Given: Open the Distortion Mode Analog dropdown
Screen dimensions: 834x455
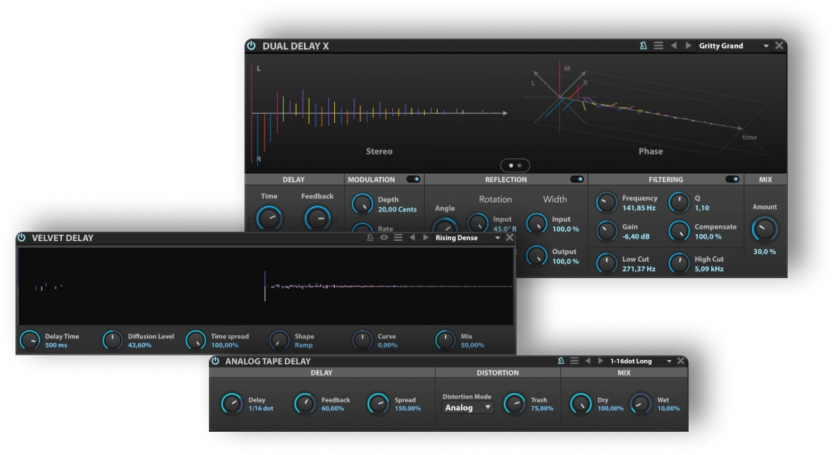Looking at the screenshot, I should tap(468, 407).
